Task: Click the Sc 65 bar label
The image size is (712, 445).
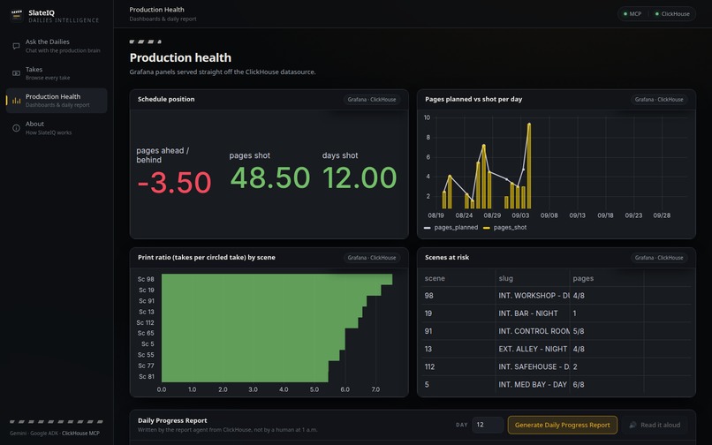Action: 147,333
